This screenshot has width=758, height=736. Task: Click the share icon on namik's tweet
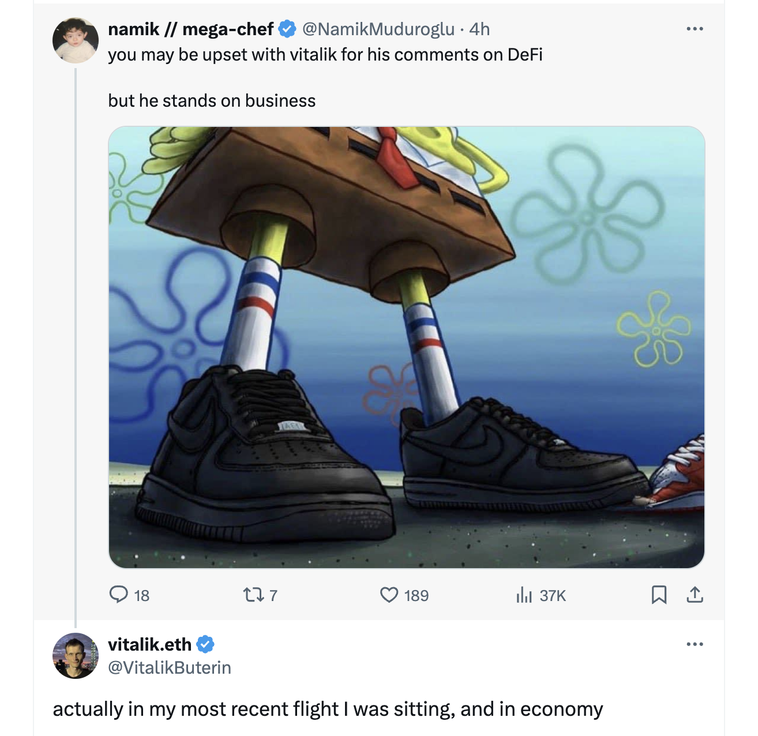695,595
